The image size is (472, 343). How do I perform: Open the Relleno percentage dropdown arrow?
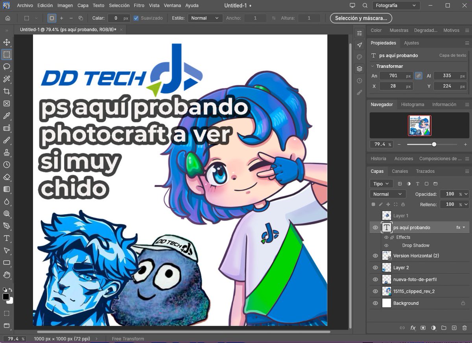(x=466, y=204)
